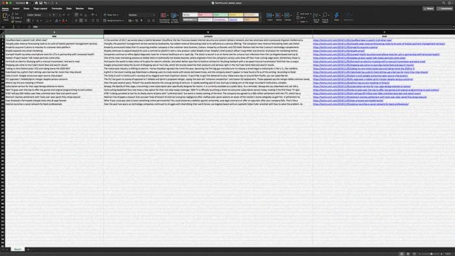Toggle Bold formatting button
This screenshot has width=455, height=256.
coord(29,21)
